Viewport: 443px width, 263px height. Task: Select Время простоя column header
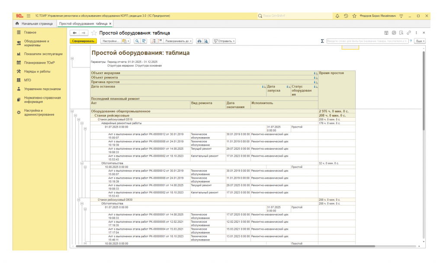[337, 90]
